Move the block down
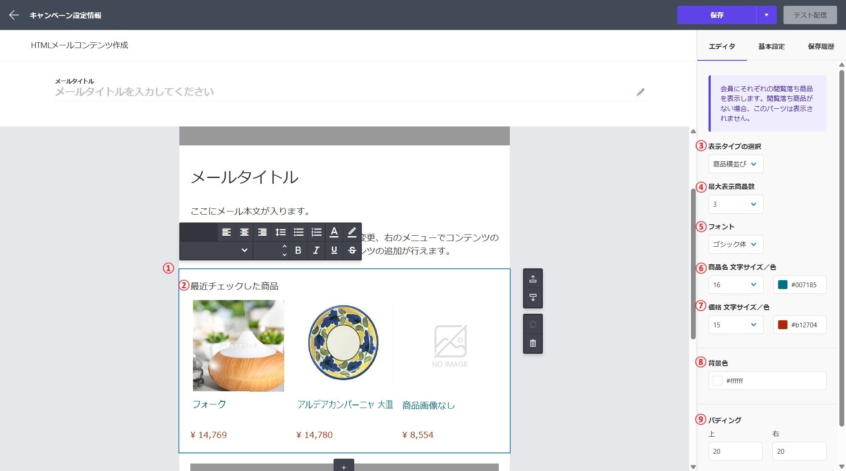The height and width of the screenshot is (471, 846). [x=533, y=298]
